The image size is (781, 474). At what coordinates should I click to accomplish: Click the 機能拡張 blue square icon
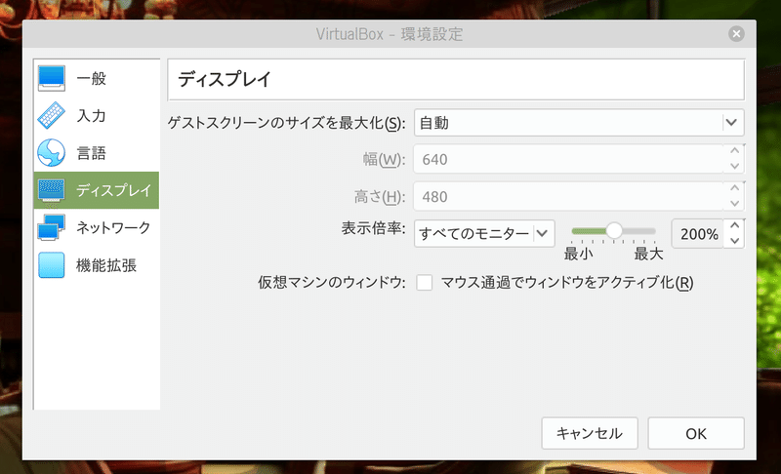point(52,265)
